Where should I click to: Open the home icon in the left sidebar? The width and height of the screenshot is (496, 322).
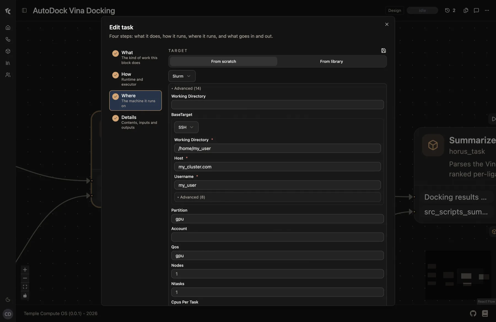8,28
